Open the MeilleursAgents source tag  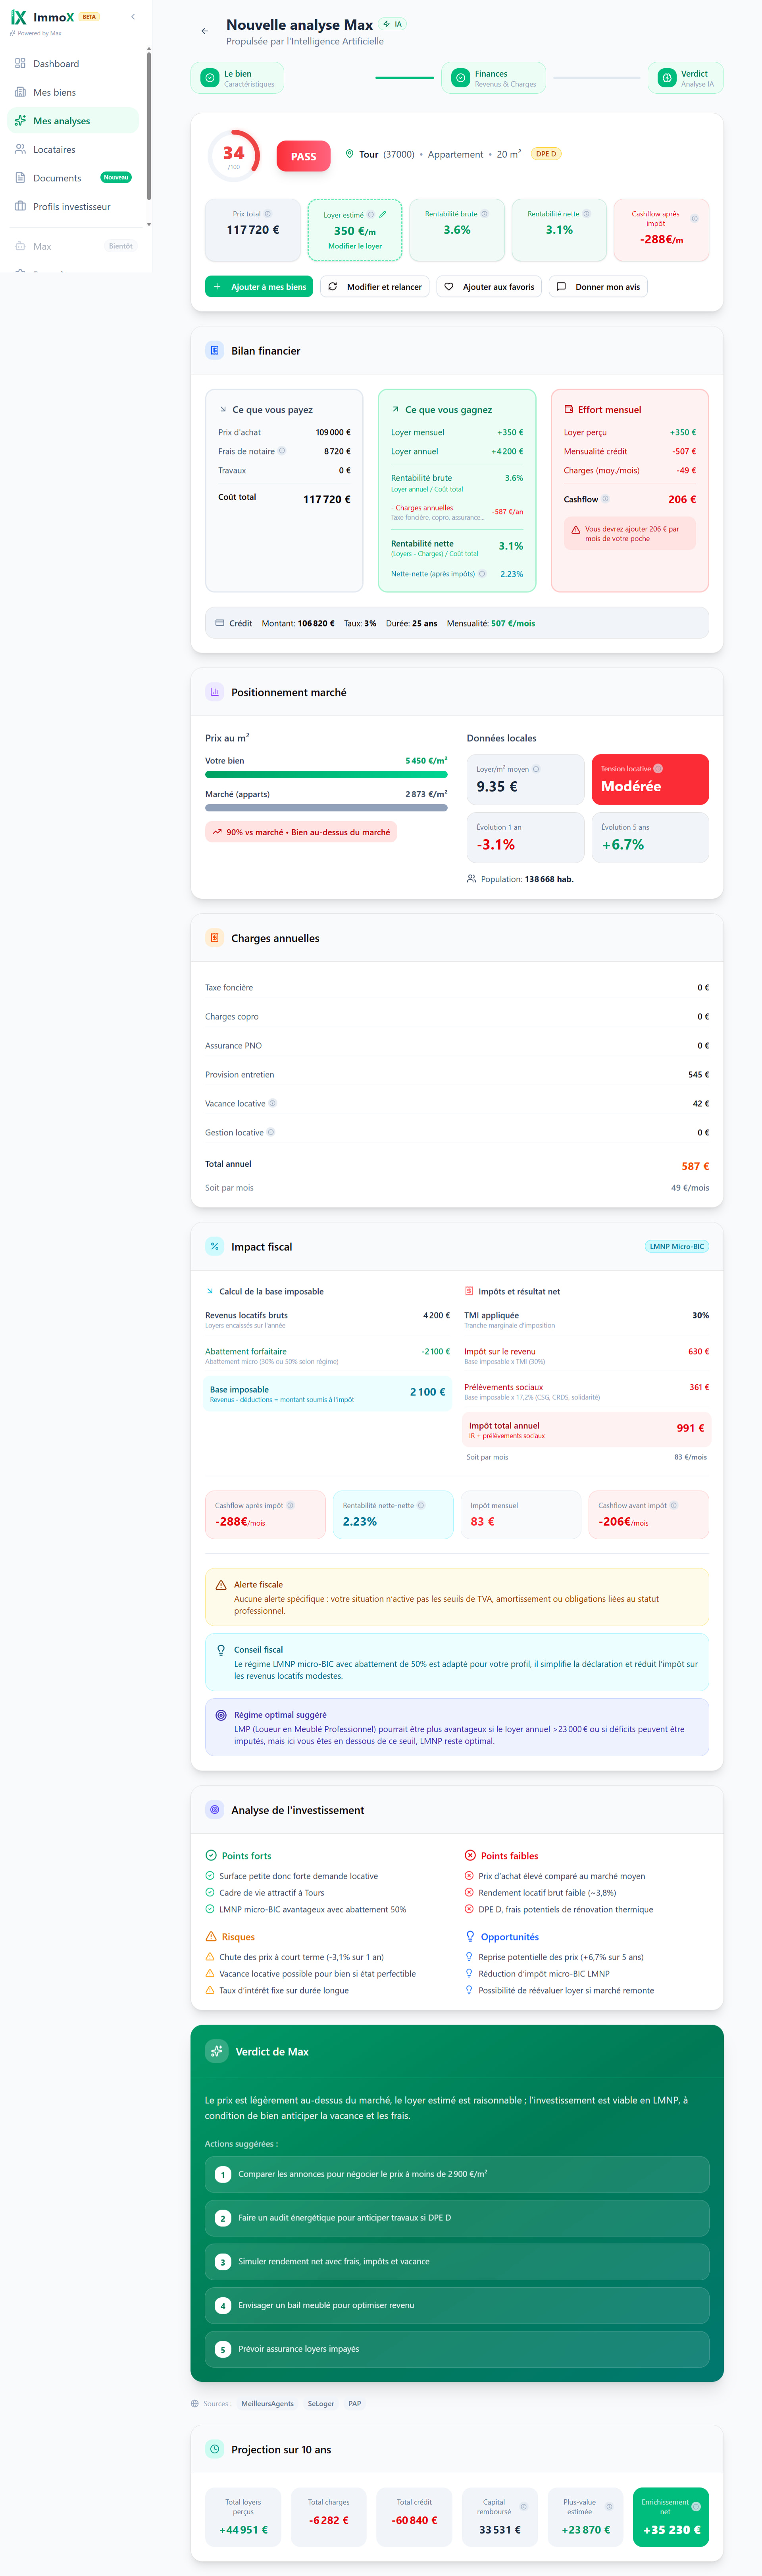click(x=267, y=2403)
